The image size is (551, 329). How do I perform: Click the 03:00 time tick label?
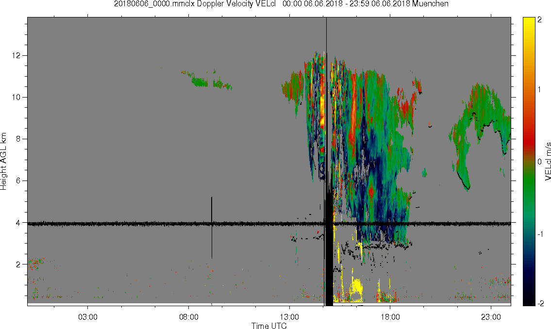point(87,317)
